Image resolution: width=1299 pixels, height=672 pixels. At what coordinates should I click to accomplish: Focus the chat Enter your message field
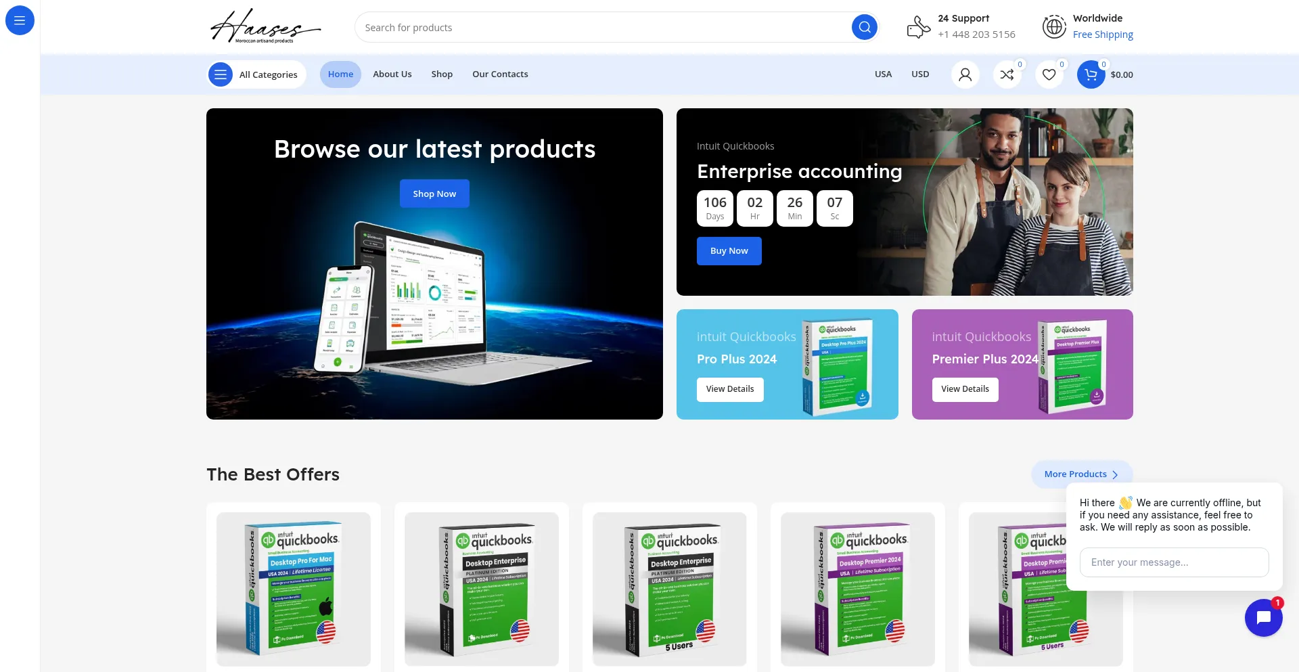pos(1174,562)
